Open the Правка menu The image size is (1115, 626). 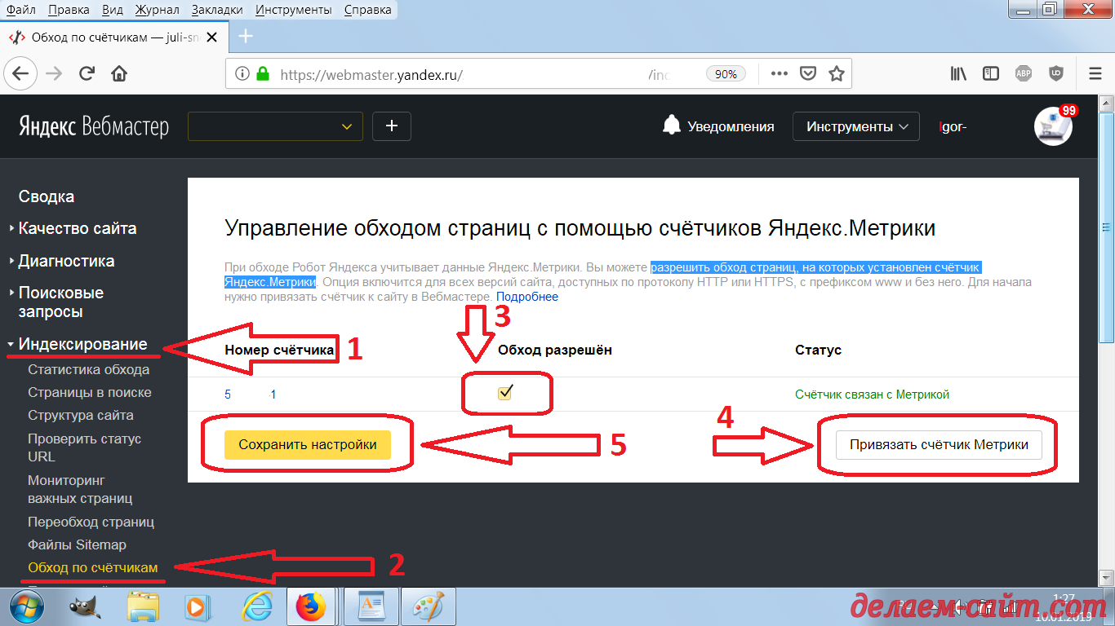[69, 10]
